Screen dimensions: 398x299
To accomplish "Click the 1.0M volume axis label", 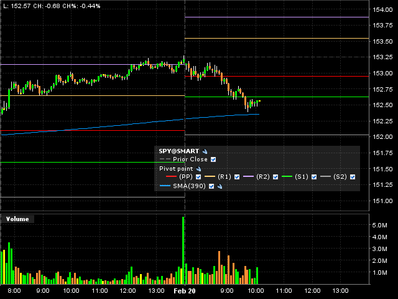I will click(380, 273).
